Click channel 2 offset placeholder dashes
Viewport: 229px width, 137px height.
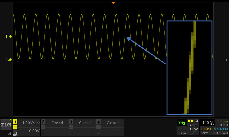pos(64,131)
